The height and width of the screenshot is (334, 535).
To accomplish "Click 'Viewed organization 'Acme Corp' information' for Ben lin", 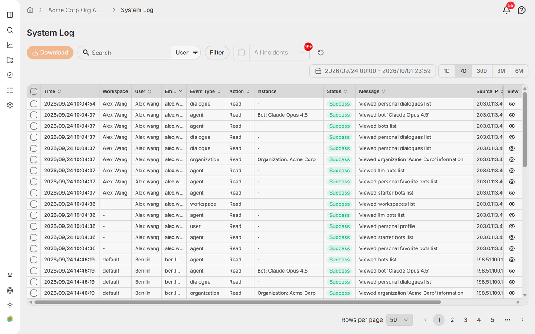I will pos(411,293).
